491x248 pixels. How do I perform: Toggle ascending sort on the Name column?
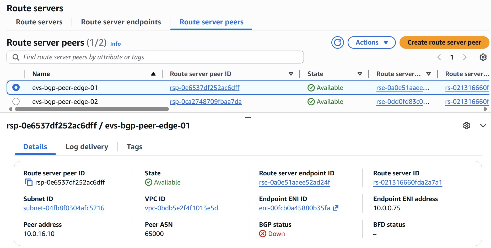coord(153,74)
